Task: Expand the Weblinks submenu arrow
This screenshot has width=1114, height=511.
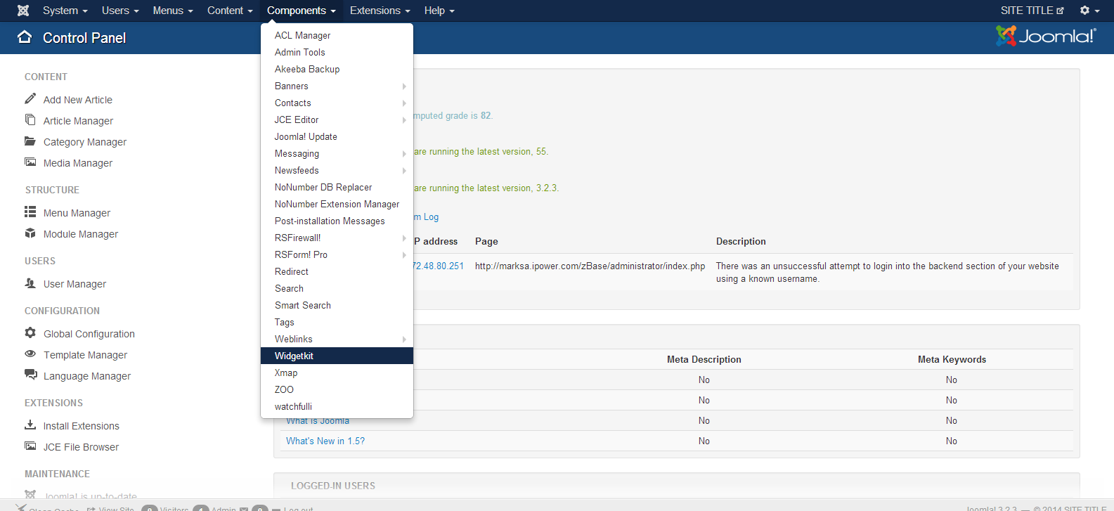Action: (404, 339)
